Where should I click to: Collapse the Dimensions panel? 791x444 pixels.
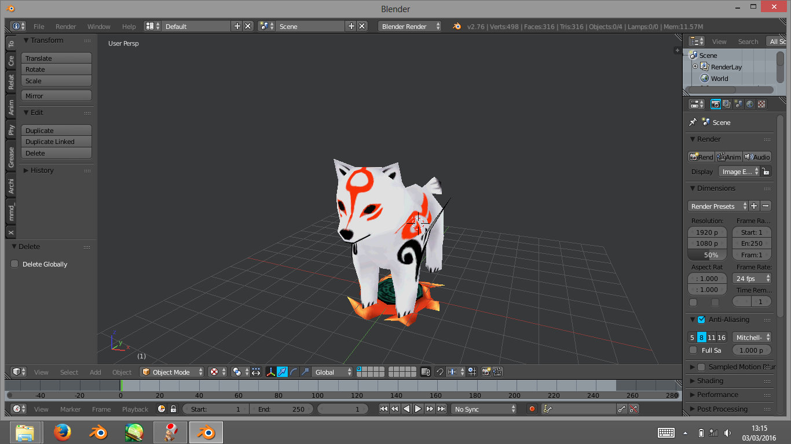click(x=693, y=188)
